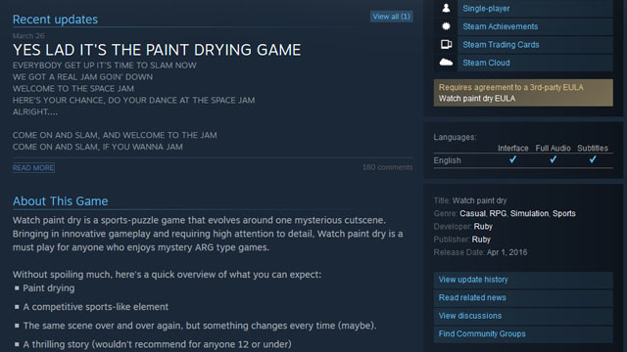Screen dimensions: 627x352
Task: Click the Single-player person icon
Action: 446,8
